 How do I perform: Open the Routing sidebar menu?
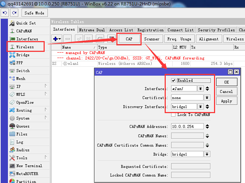(x=29, y=110)
